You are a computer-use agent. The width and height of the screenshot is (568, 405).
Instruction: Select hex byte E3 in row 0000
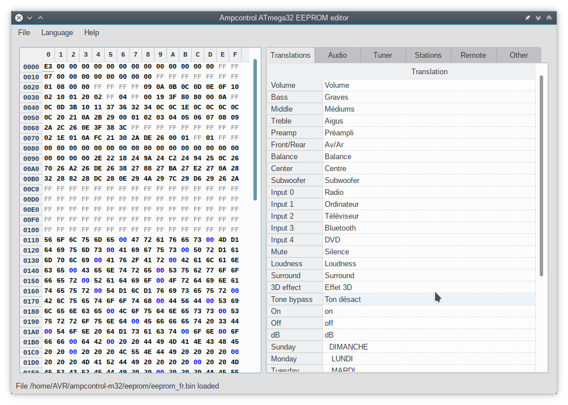(x=48, y=66)
